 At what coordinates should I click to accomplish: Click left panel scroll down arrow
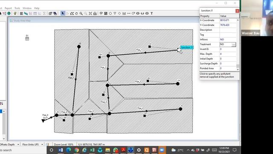coord(4,139)
